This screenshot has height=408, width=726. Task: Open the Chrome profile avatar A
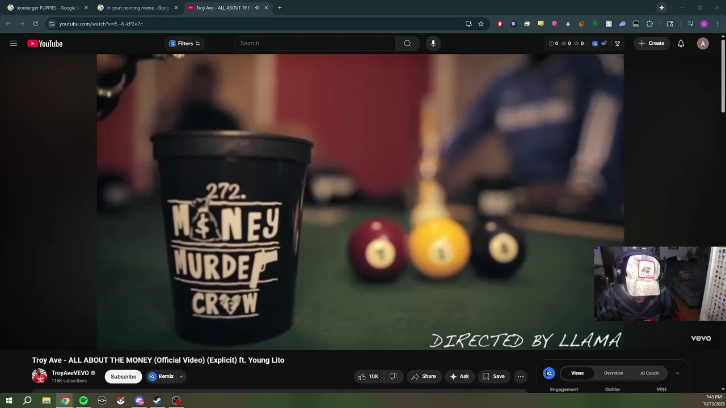point(704,24)
